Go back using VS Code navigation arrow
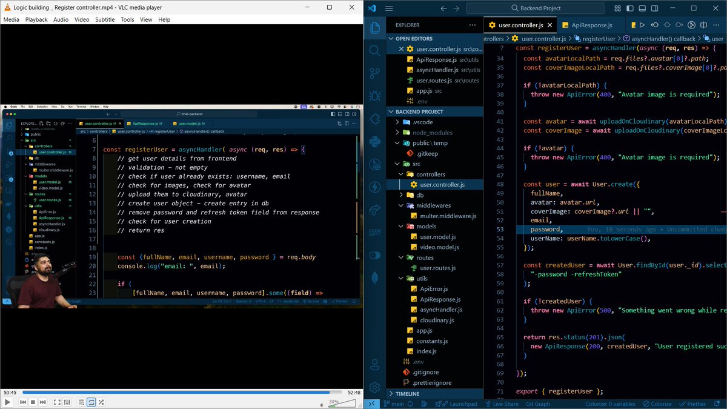The width and height of the screenshot is (727, 409). pos(443,8)
